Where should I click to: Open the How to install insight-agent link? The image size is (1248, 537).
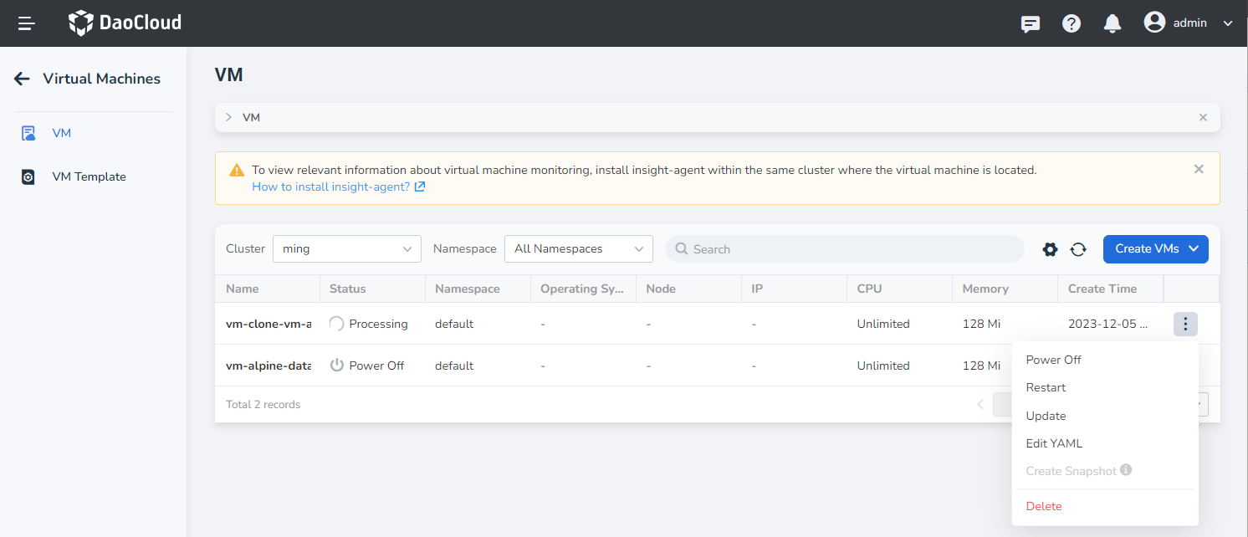331,186
